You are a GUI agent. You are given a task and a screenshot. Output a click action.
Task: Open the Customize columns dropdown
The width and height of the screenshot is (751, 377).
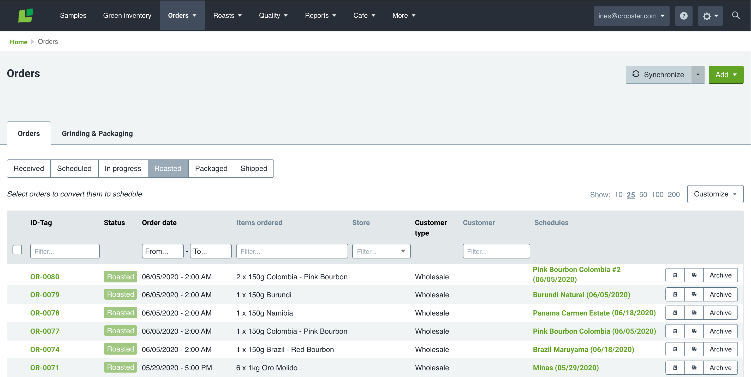coord(715,194)
